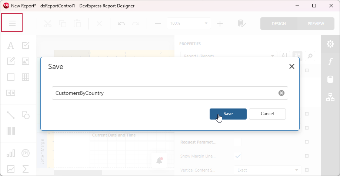
Task: Select the Check Box tool in toolbox
Action: [26, 45]
